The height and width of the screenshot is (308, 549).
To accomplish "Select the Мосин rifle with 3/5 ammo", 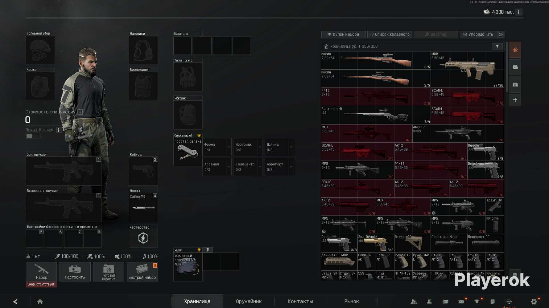I will coord(376,60).
